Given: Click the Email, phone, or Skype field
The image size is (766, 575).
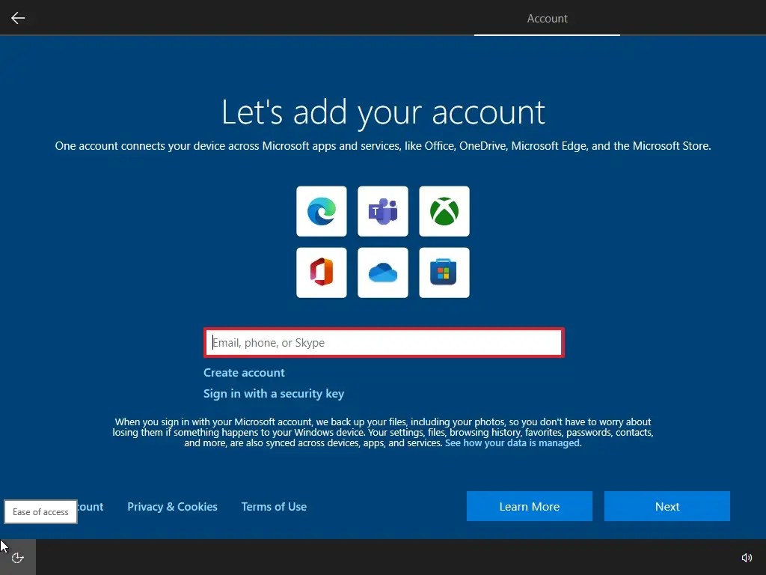Looking at the screenshot, I should (383, 342).
